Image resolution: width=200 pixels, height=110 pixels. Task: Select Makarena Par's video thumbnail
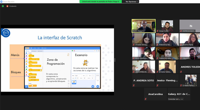167,40
